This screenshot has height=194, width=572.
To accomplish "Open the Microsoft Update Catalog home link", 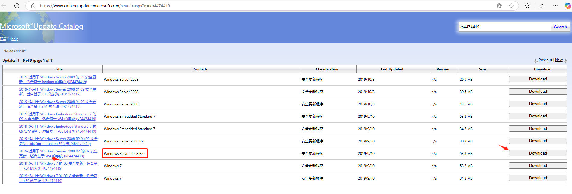I will click(42, 26).
